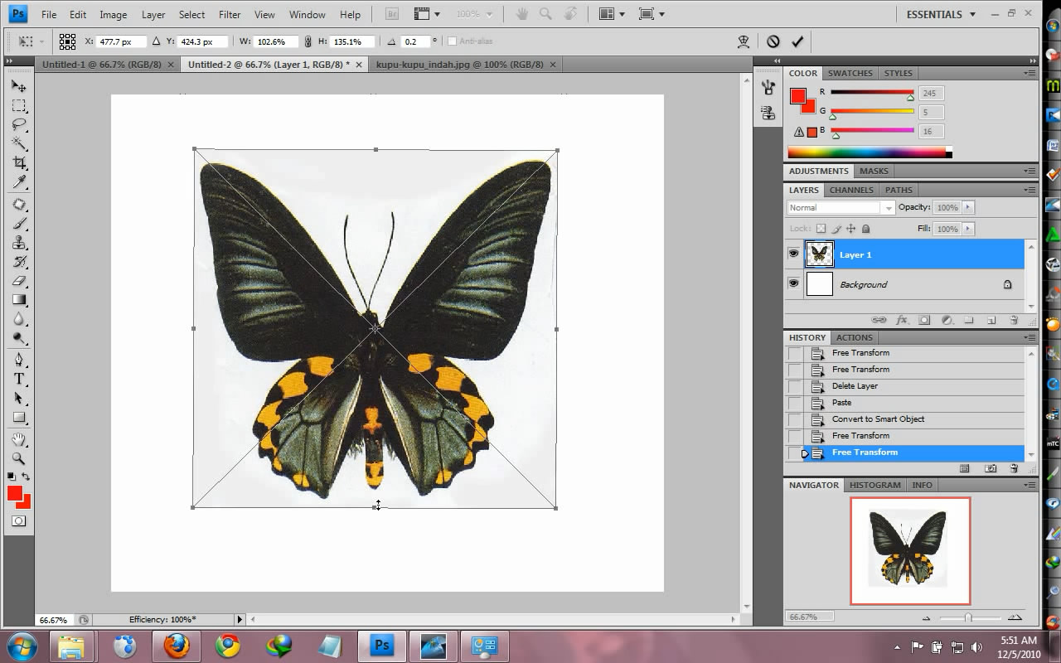Screen dimensions: 1061x663
Task: Toggle Quick Mask mode
Action: (18, 521)
